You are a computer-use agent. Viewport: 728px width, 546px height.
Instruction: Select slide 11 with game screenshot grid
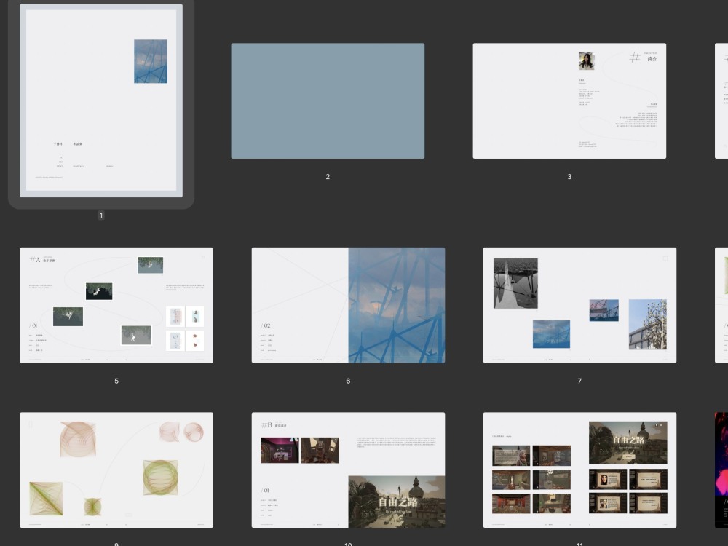[579, 470]
